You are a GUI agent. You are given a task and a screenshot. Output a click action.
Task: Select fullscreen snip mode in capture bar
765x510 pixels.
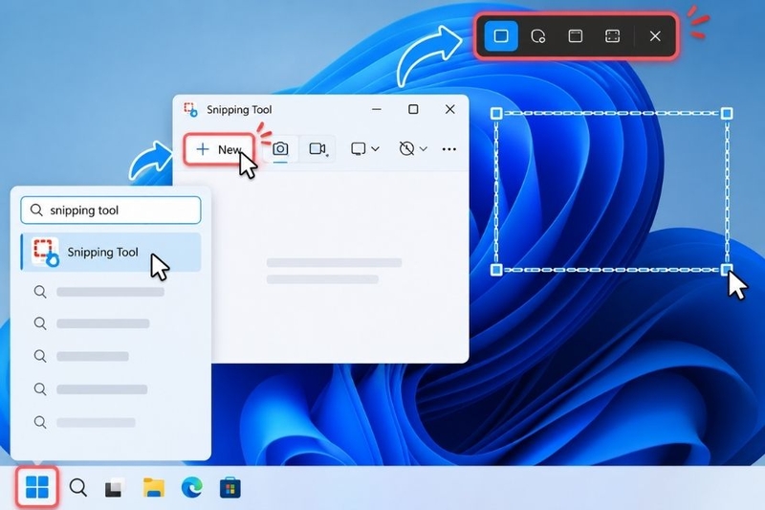[612, 36]
